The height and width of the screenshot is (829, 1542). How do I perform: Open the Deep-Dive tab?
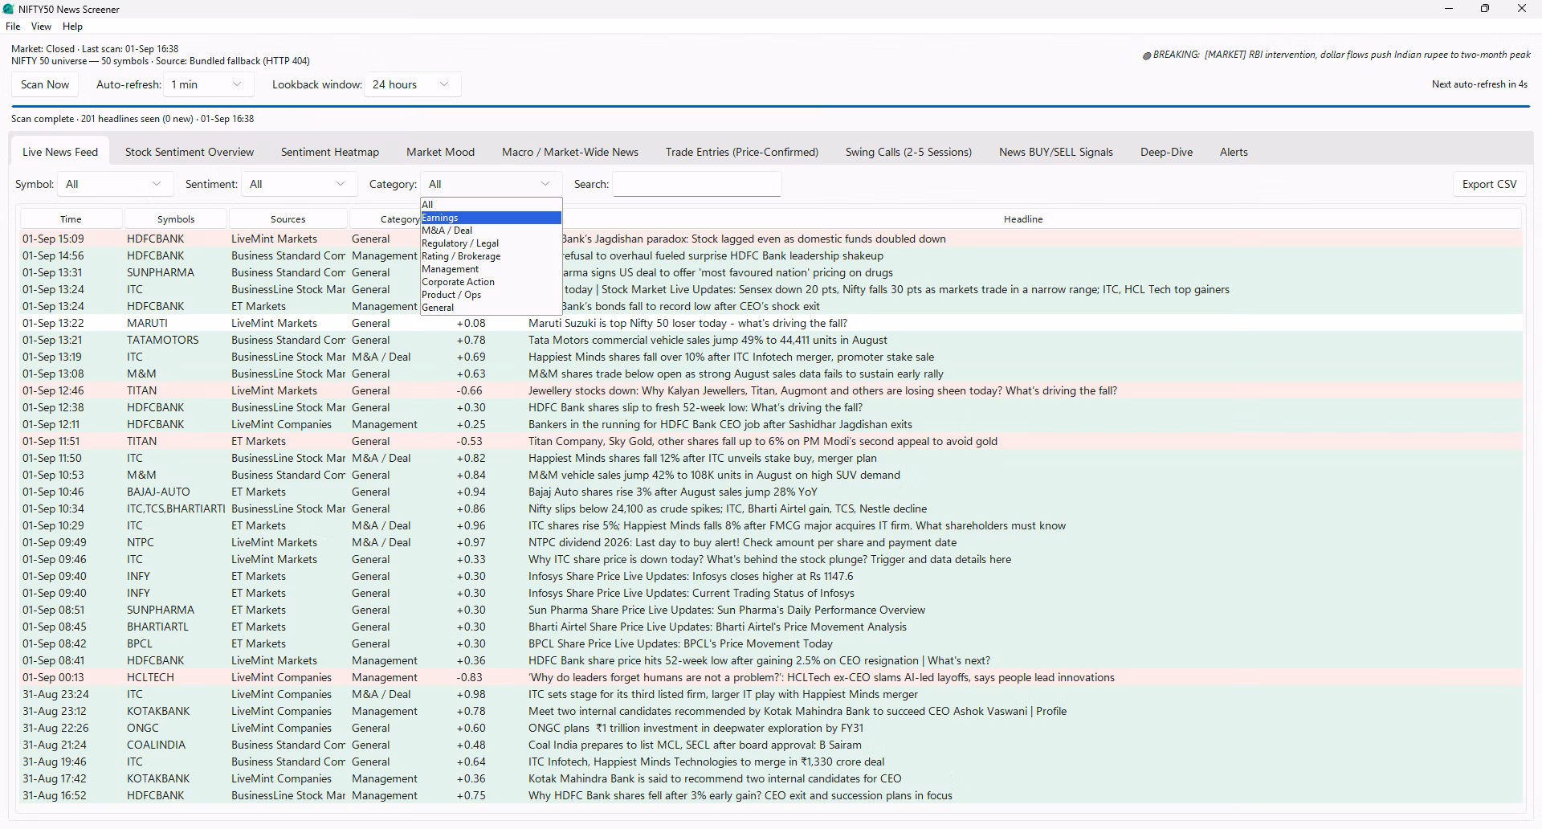[x=1166, y=152]
